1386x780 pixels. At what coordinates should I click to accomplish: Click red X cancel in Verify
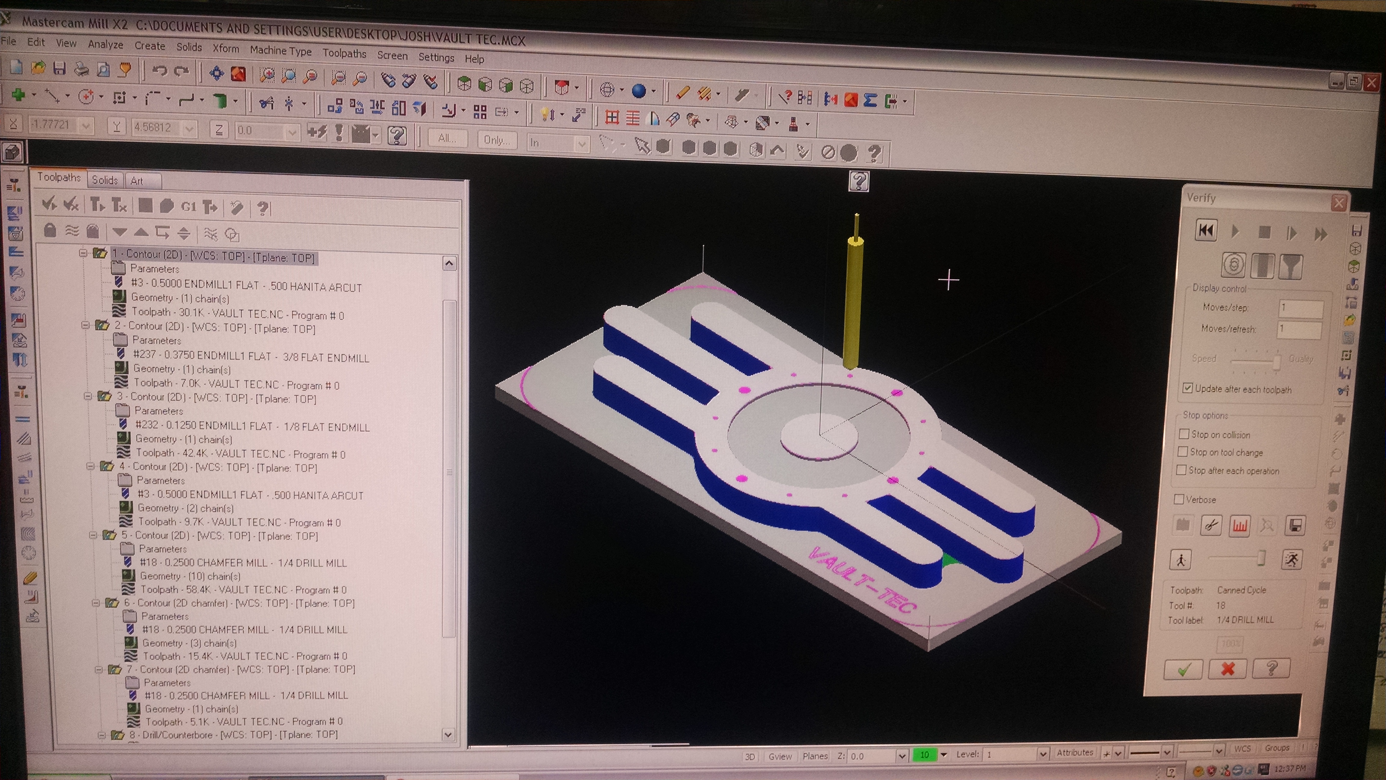(1227, 669)
